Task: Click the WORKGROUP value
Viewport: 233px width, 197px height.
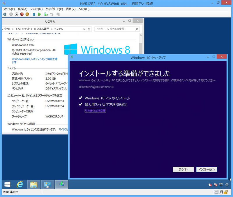Action: [54, 117]
